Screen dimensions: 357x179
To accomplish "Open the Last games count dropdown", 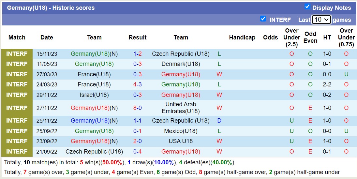I will pyautogui.click(x=321, y=20).
